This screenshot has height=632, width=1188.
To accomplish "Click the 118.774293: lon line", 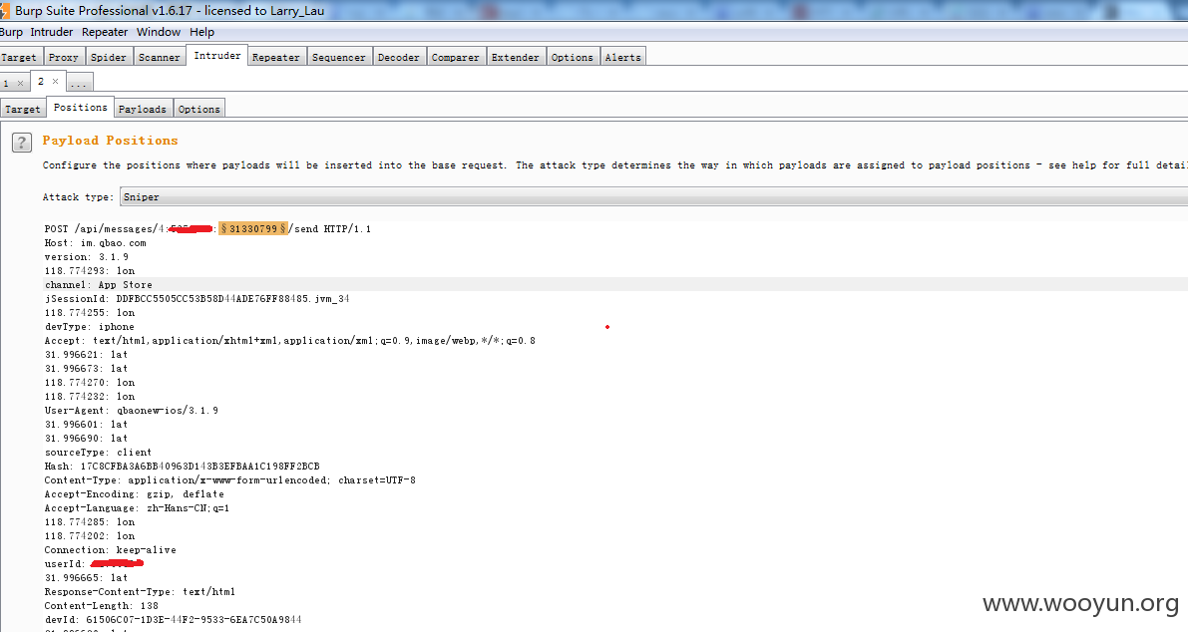I will pos(90,270).
